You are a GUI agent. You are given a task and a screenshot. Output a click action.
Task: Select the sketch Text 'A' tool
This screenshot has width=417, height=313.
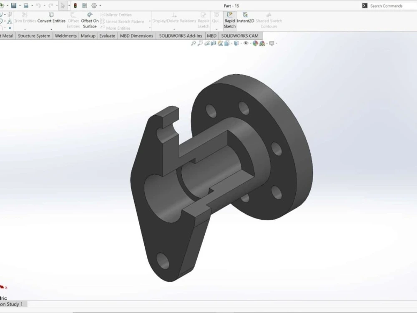(10, 21)
